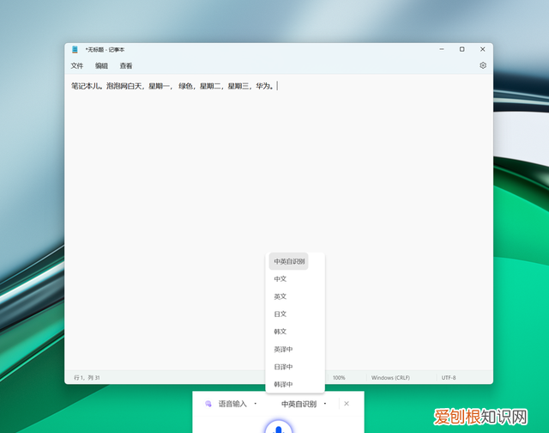Select 英译中 translation mode
The image size is (549, 433).
(283, 349)
